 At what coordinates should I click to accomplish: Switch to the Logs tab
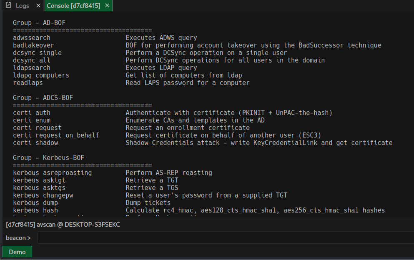point(22,5)
